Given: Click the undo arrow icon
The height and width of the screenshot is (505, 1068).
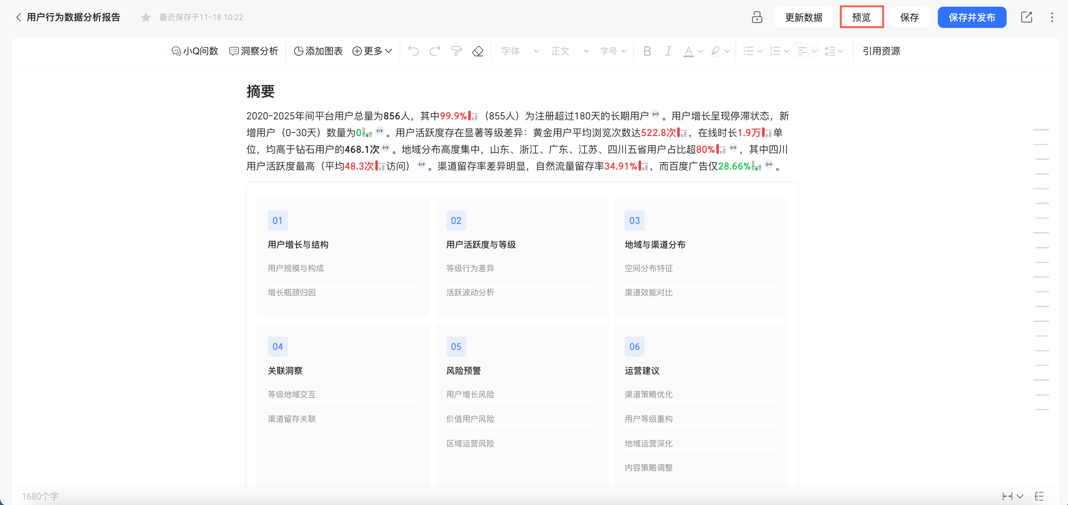Looking at the screenshot, I should point(414,51).
